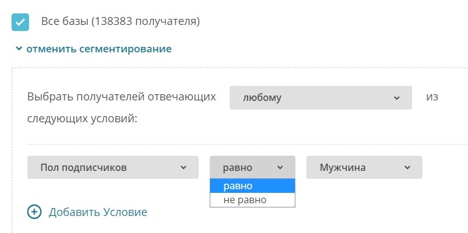Uncheck the 'Все базы' checkbox
The width and height of the screenshot is (468, 233).
[20, 22]
